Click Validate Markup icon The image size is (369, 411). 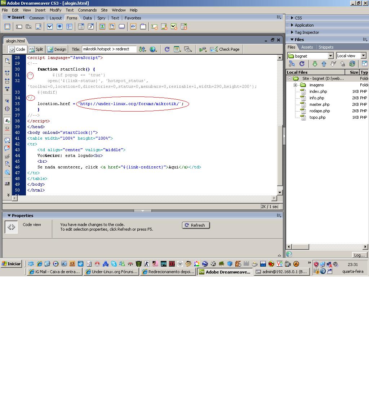coord(203,49)
